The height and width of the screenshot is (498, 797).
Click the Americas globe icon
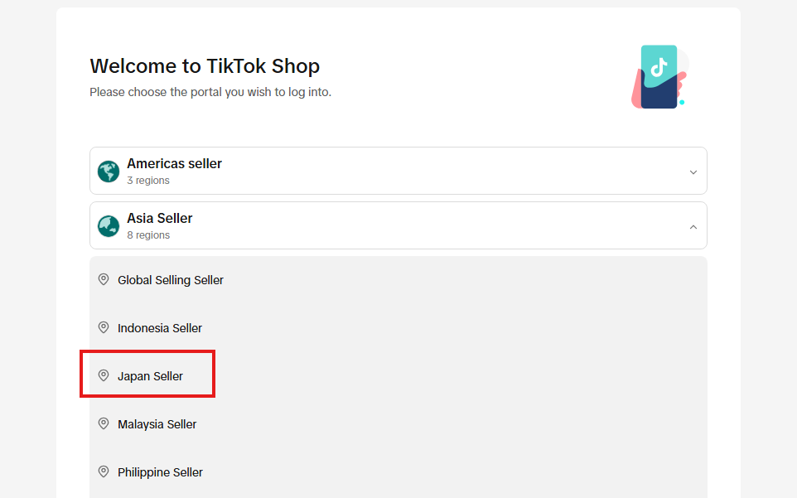click(x=109, y=172)
